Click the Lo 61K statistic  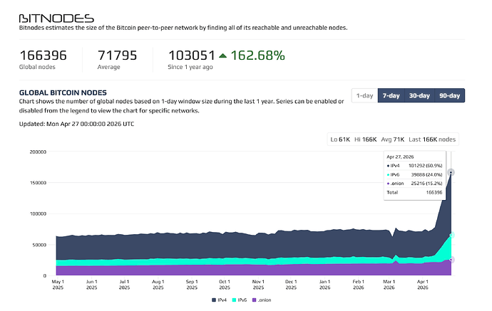click(340, 139)
